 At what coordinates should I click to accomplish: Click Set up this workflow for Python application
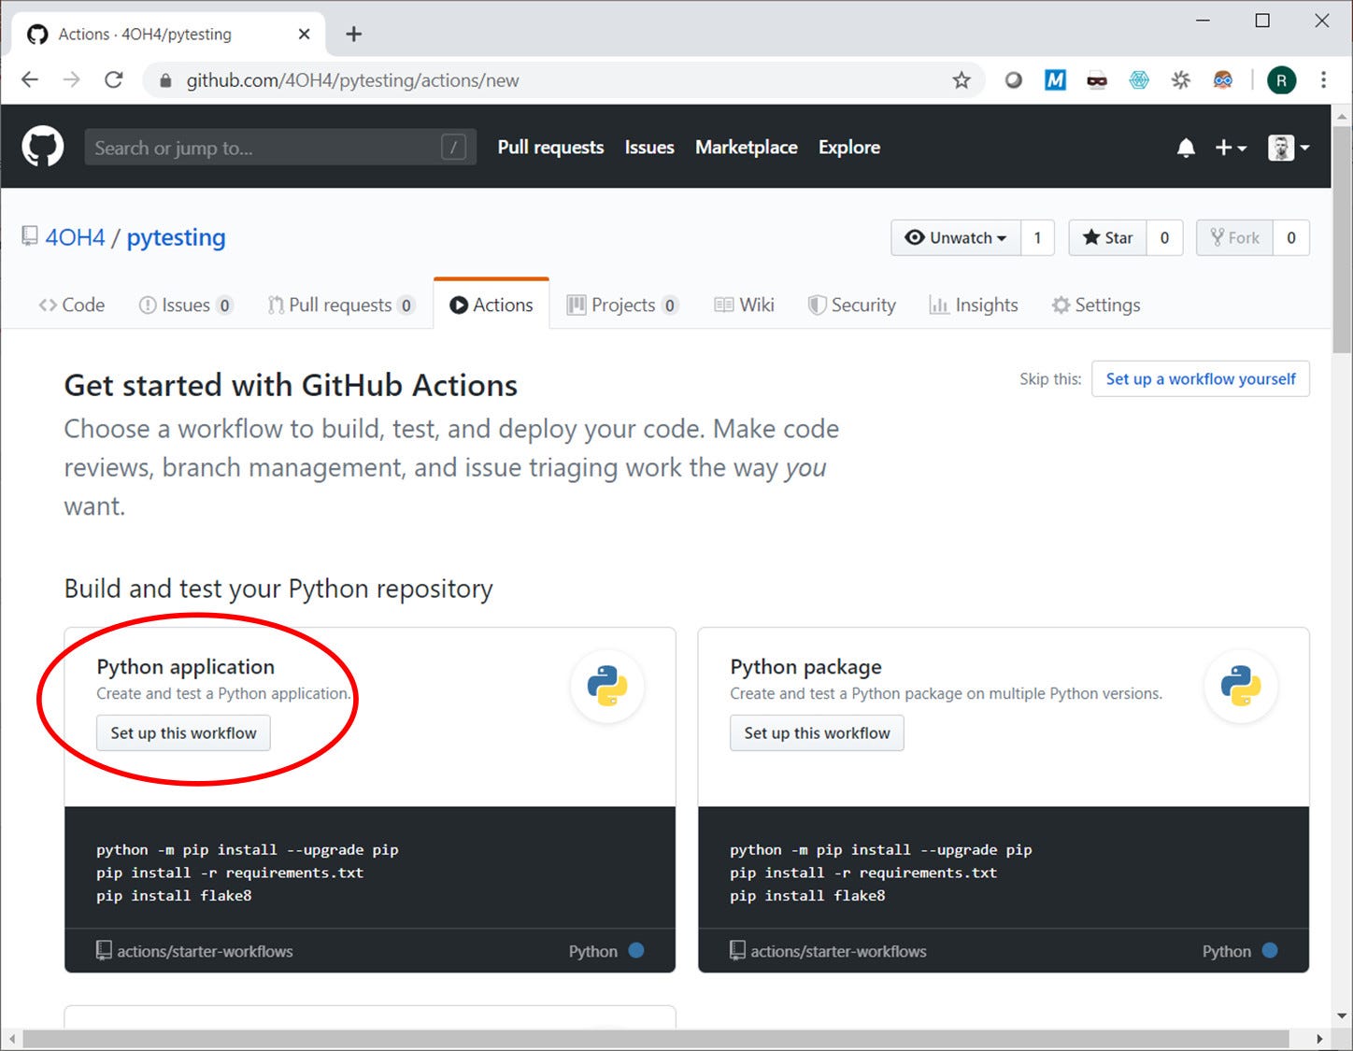(x=183, y=732)
